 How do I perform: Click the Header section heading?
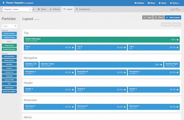(x=28, y=83)
